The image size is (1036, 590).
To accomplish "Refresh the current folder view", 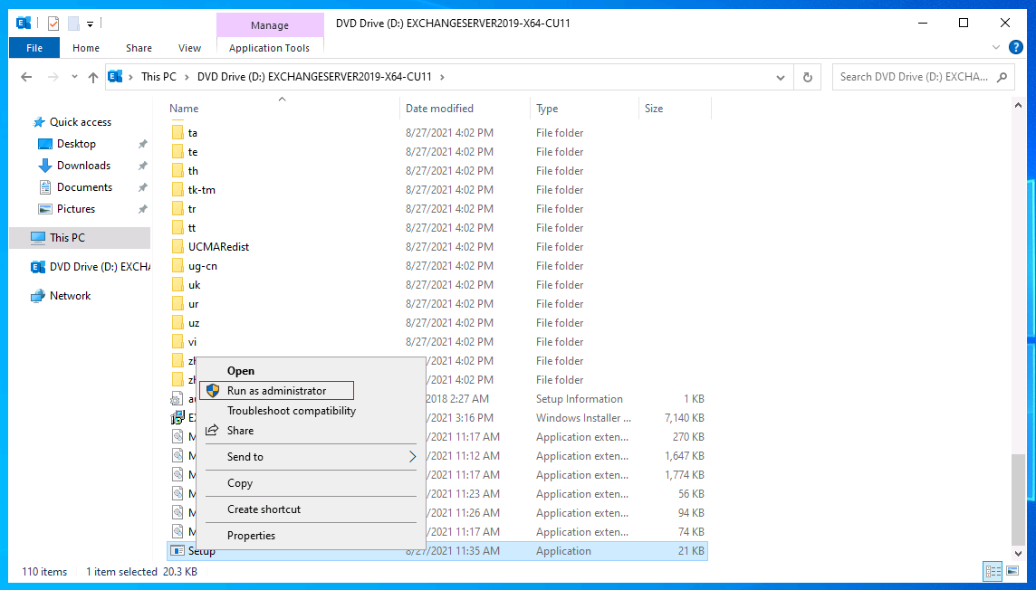I will coord(808,77).
